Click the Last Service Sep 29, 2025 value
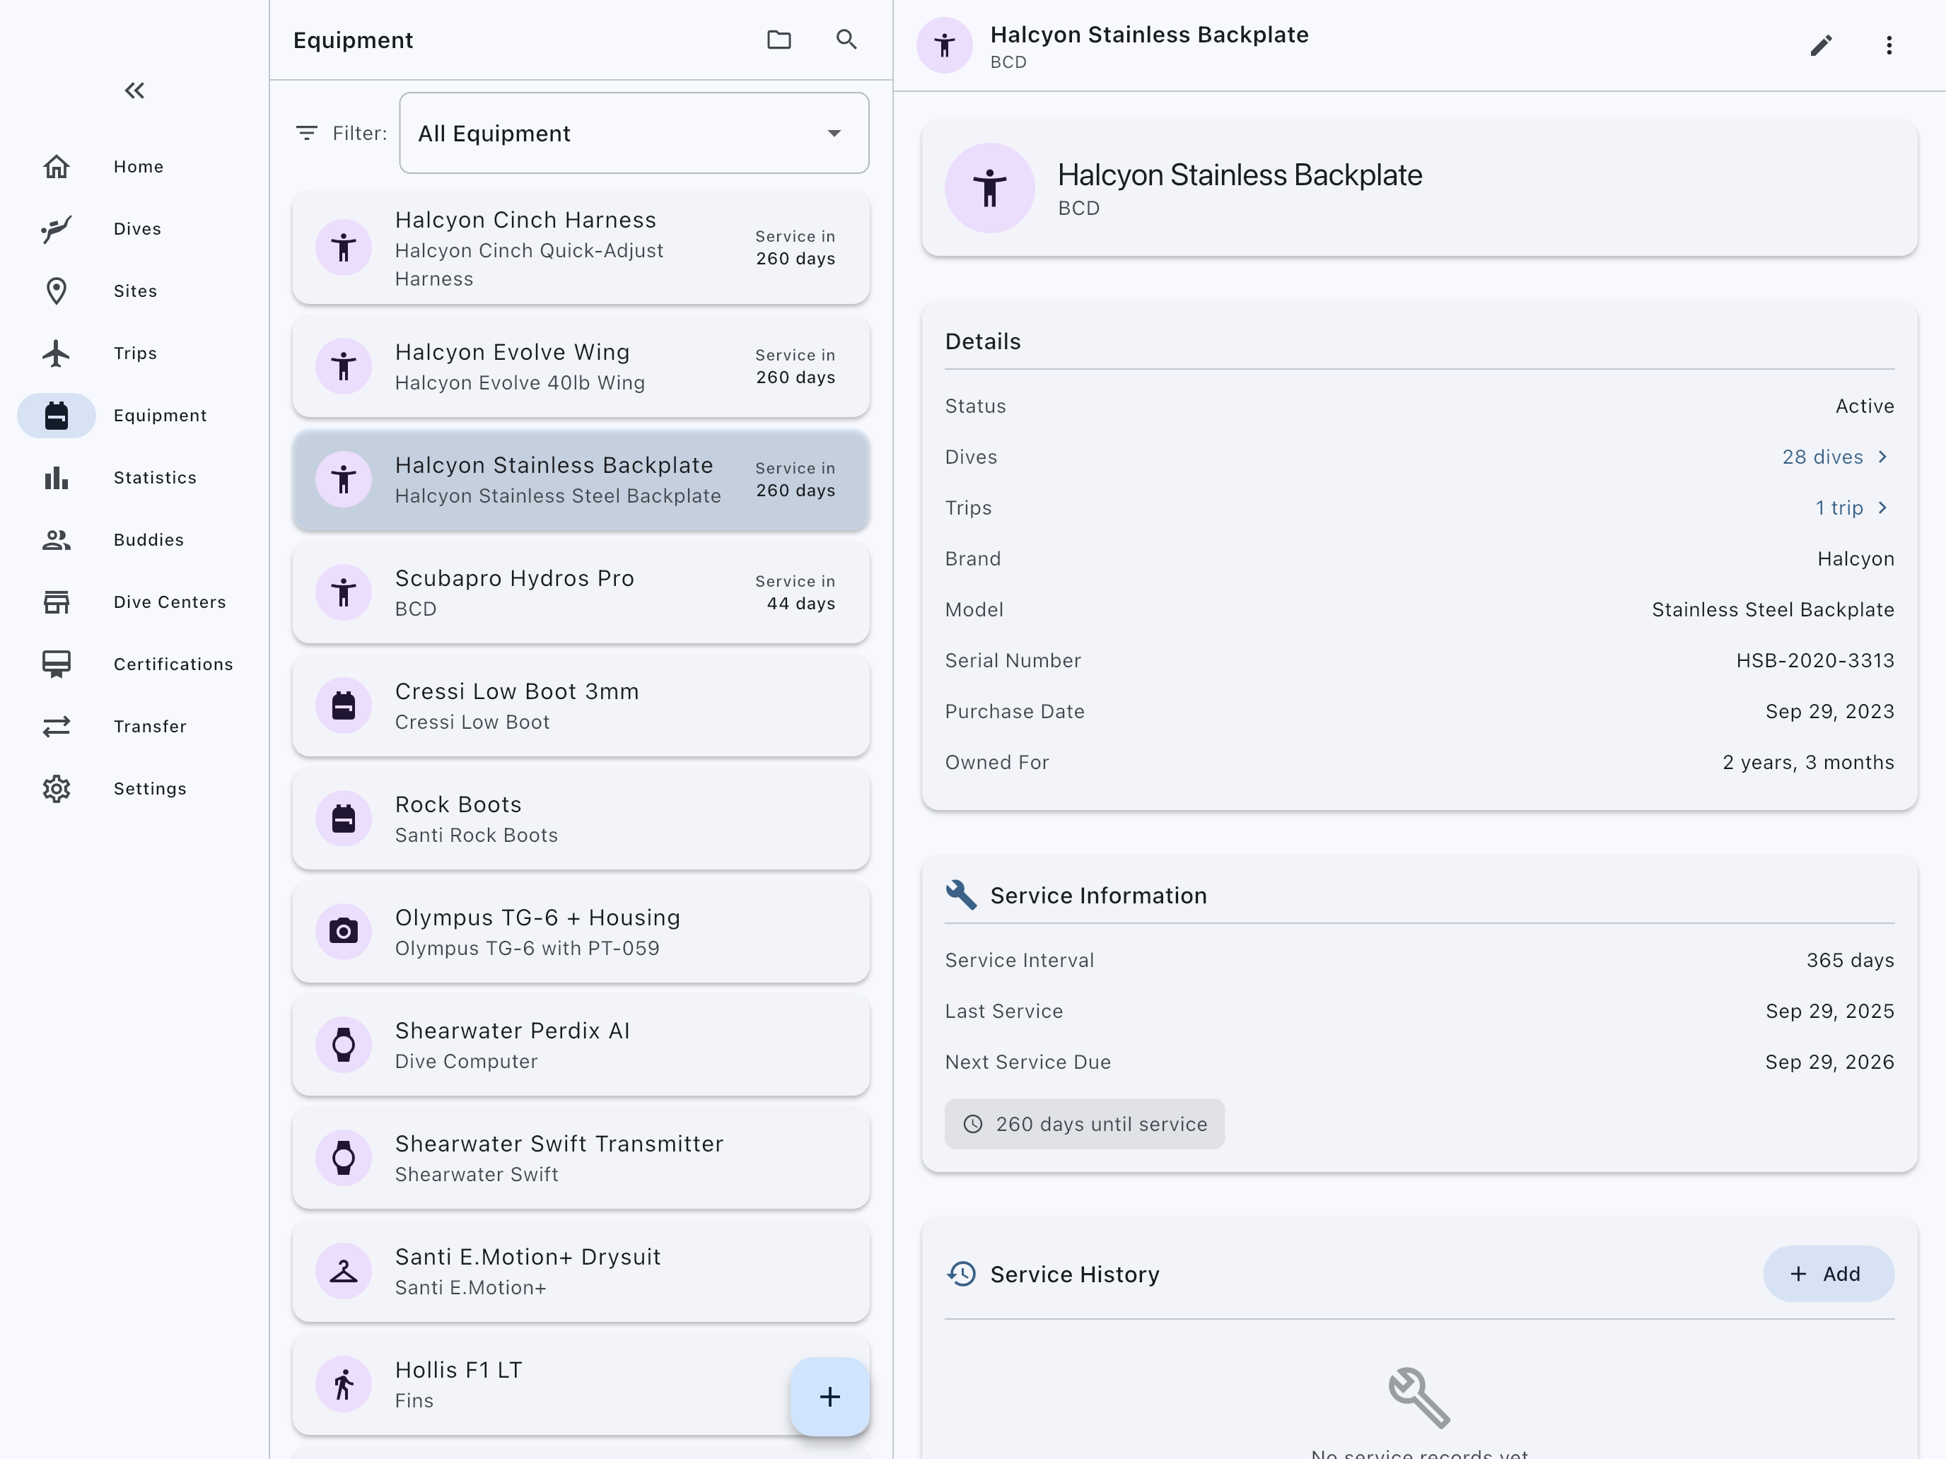1946x1459 pixels. click(1829, 1012)
